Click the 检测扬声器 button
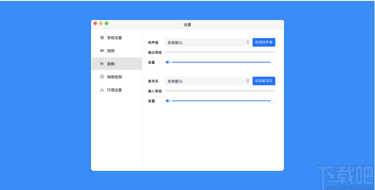This screenshot has width=375, height=190. click(x=264, y=42)
